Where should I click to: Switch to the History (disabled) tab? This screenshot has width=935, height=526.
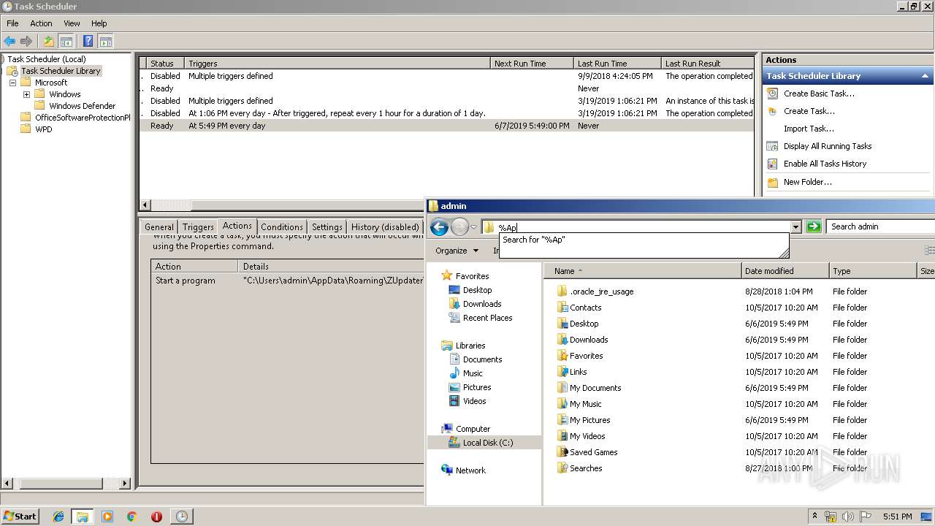384,227
